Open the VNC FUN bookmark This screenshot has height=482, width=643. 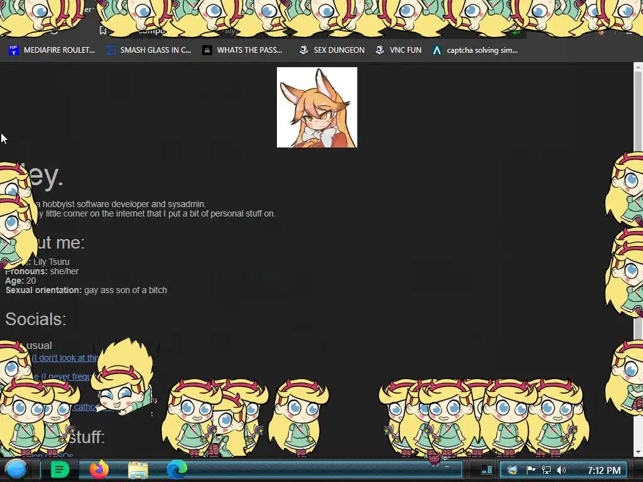[399, 50]
